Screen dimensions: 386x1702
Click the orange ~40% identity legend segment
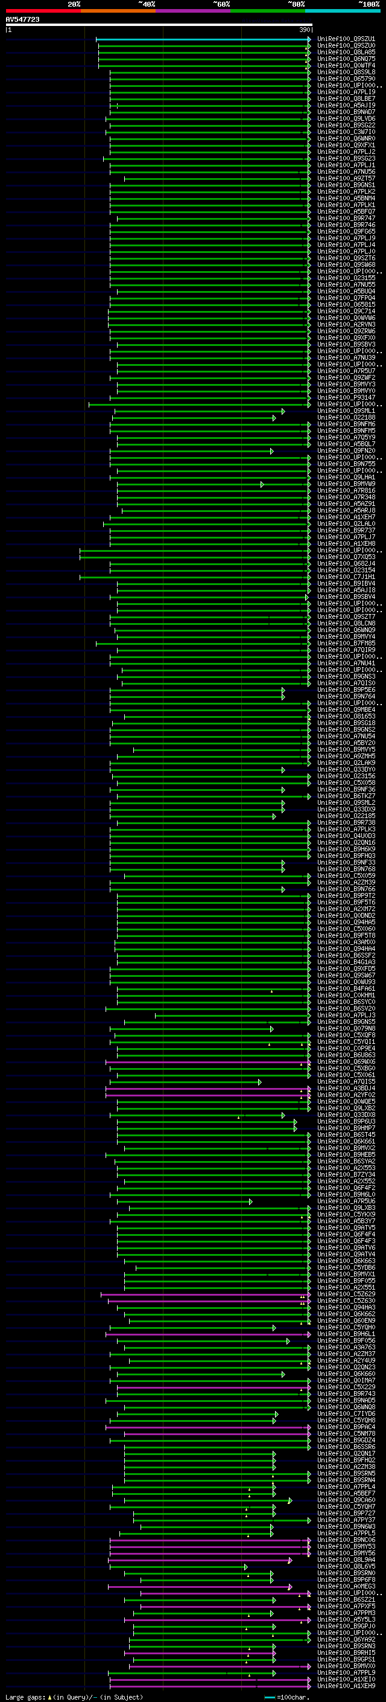118,11
